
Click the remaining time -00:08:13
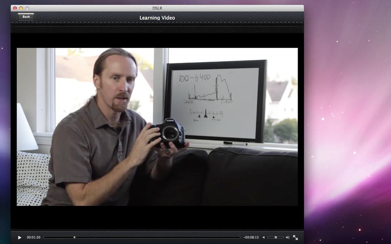[251, 237]
